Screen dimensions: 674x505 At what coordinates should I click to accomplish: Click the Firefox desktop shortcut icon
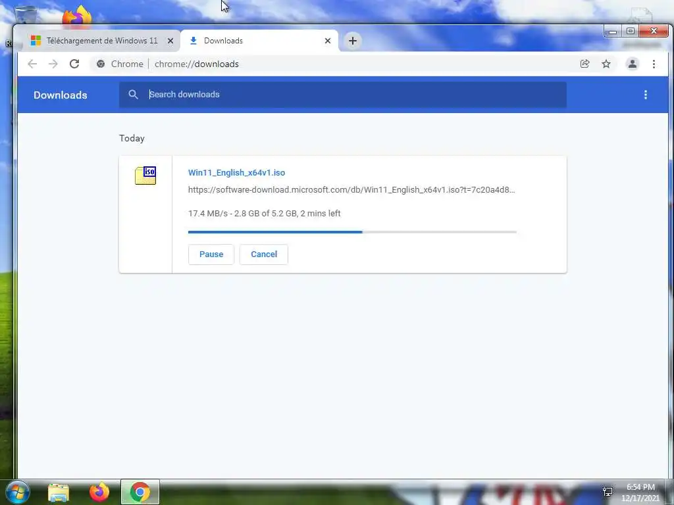tap(77, 16)
